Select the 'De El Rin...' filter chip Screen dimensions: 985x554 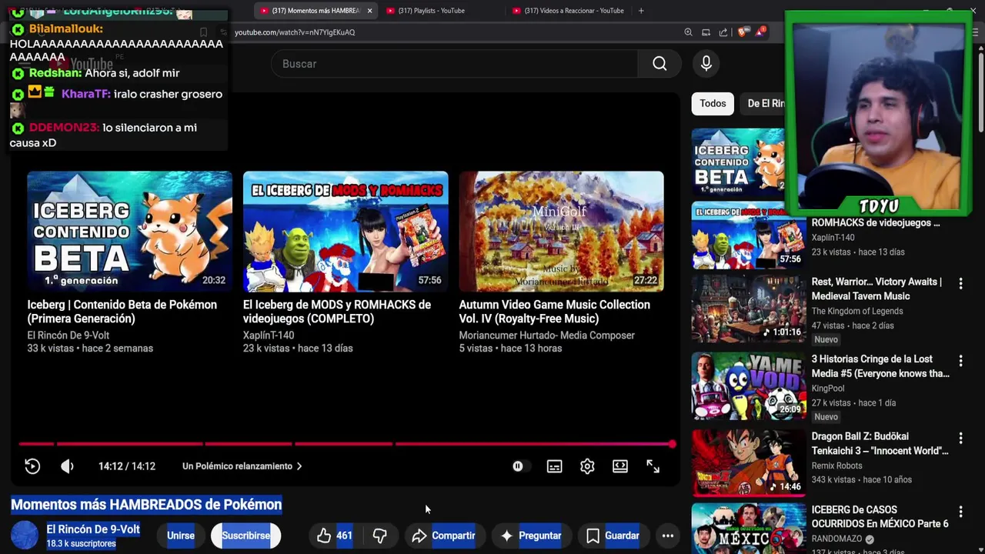[763, 104]
